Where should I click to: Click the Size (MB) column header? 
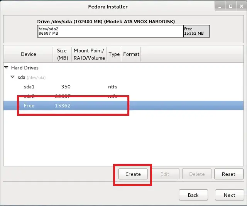63,54
